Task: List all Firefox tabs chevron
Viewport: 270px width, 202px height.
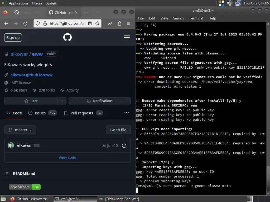Action: [x=97, y=12]
